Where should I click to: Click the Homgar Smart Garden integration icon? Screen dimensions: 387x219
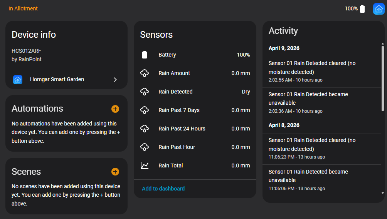pyautogui.click(x=18, y=80)
